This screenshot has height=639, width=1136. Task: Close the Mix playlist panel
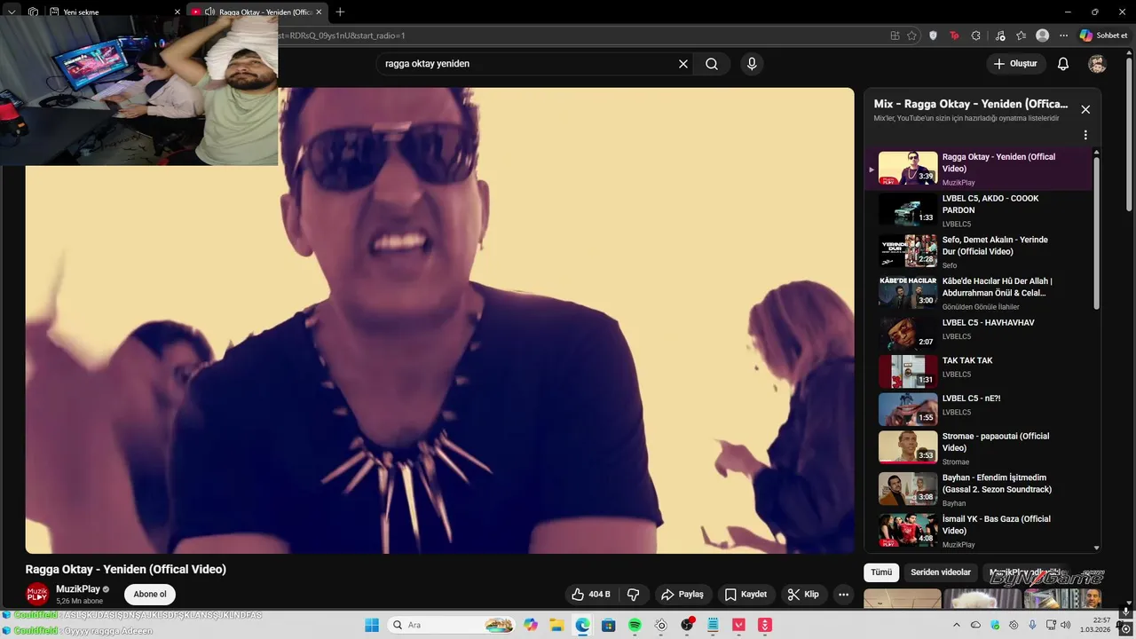tap(1085, 109)
